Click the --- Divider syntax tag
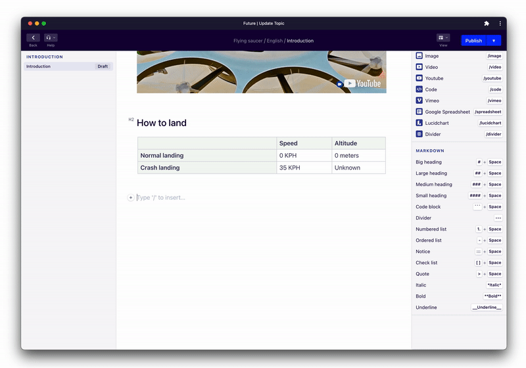526x368 pixels. [x=498, y=218]
